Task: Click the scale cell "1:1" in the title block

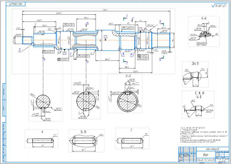Action: [227, 155]
